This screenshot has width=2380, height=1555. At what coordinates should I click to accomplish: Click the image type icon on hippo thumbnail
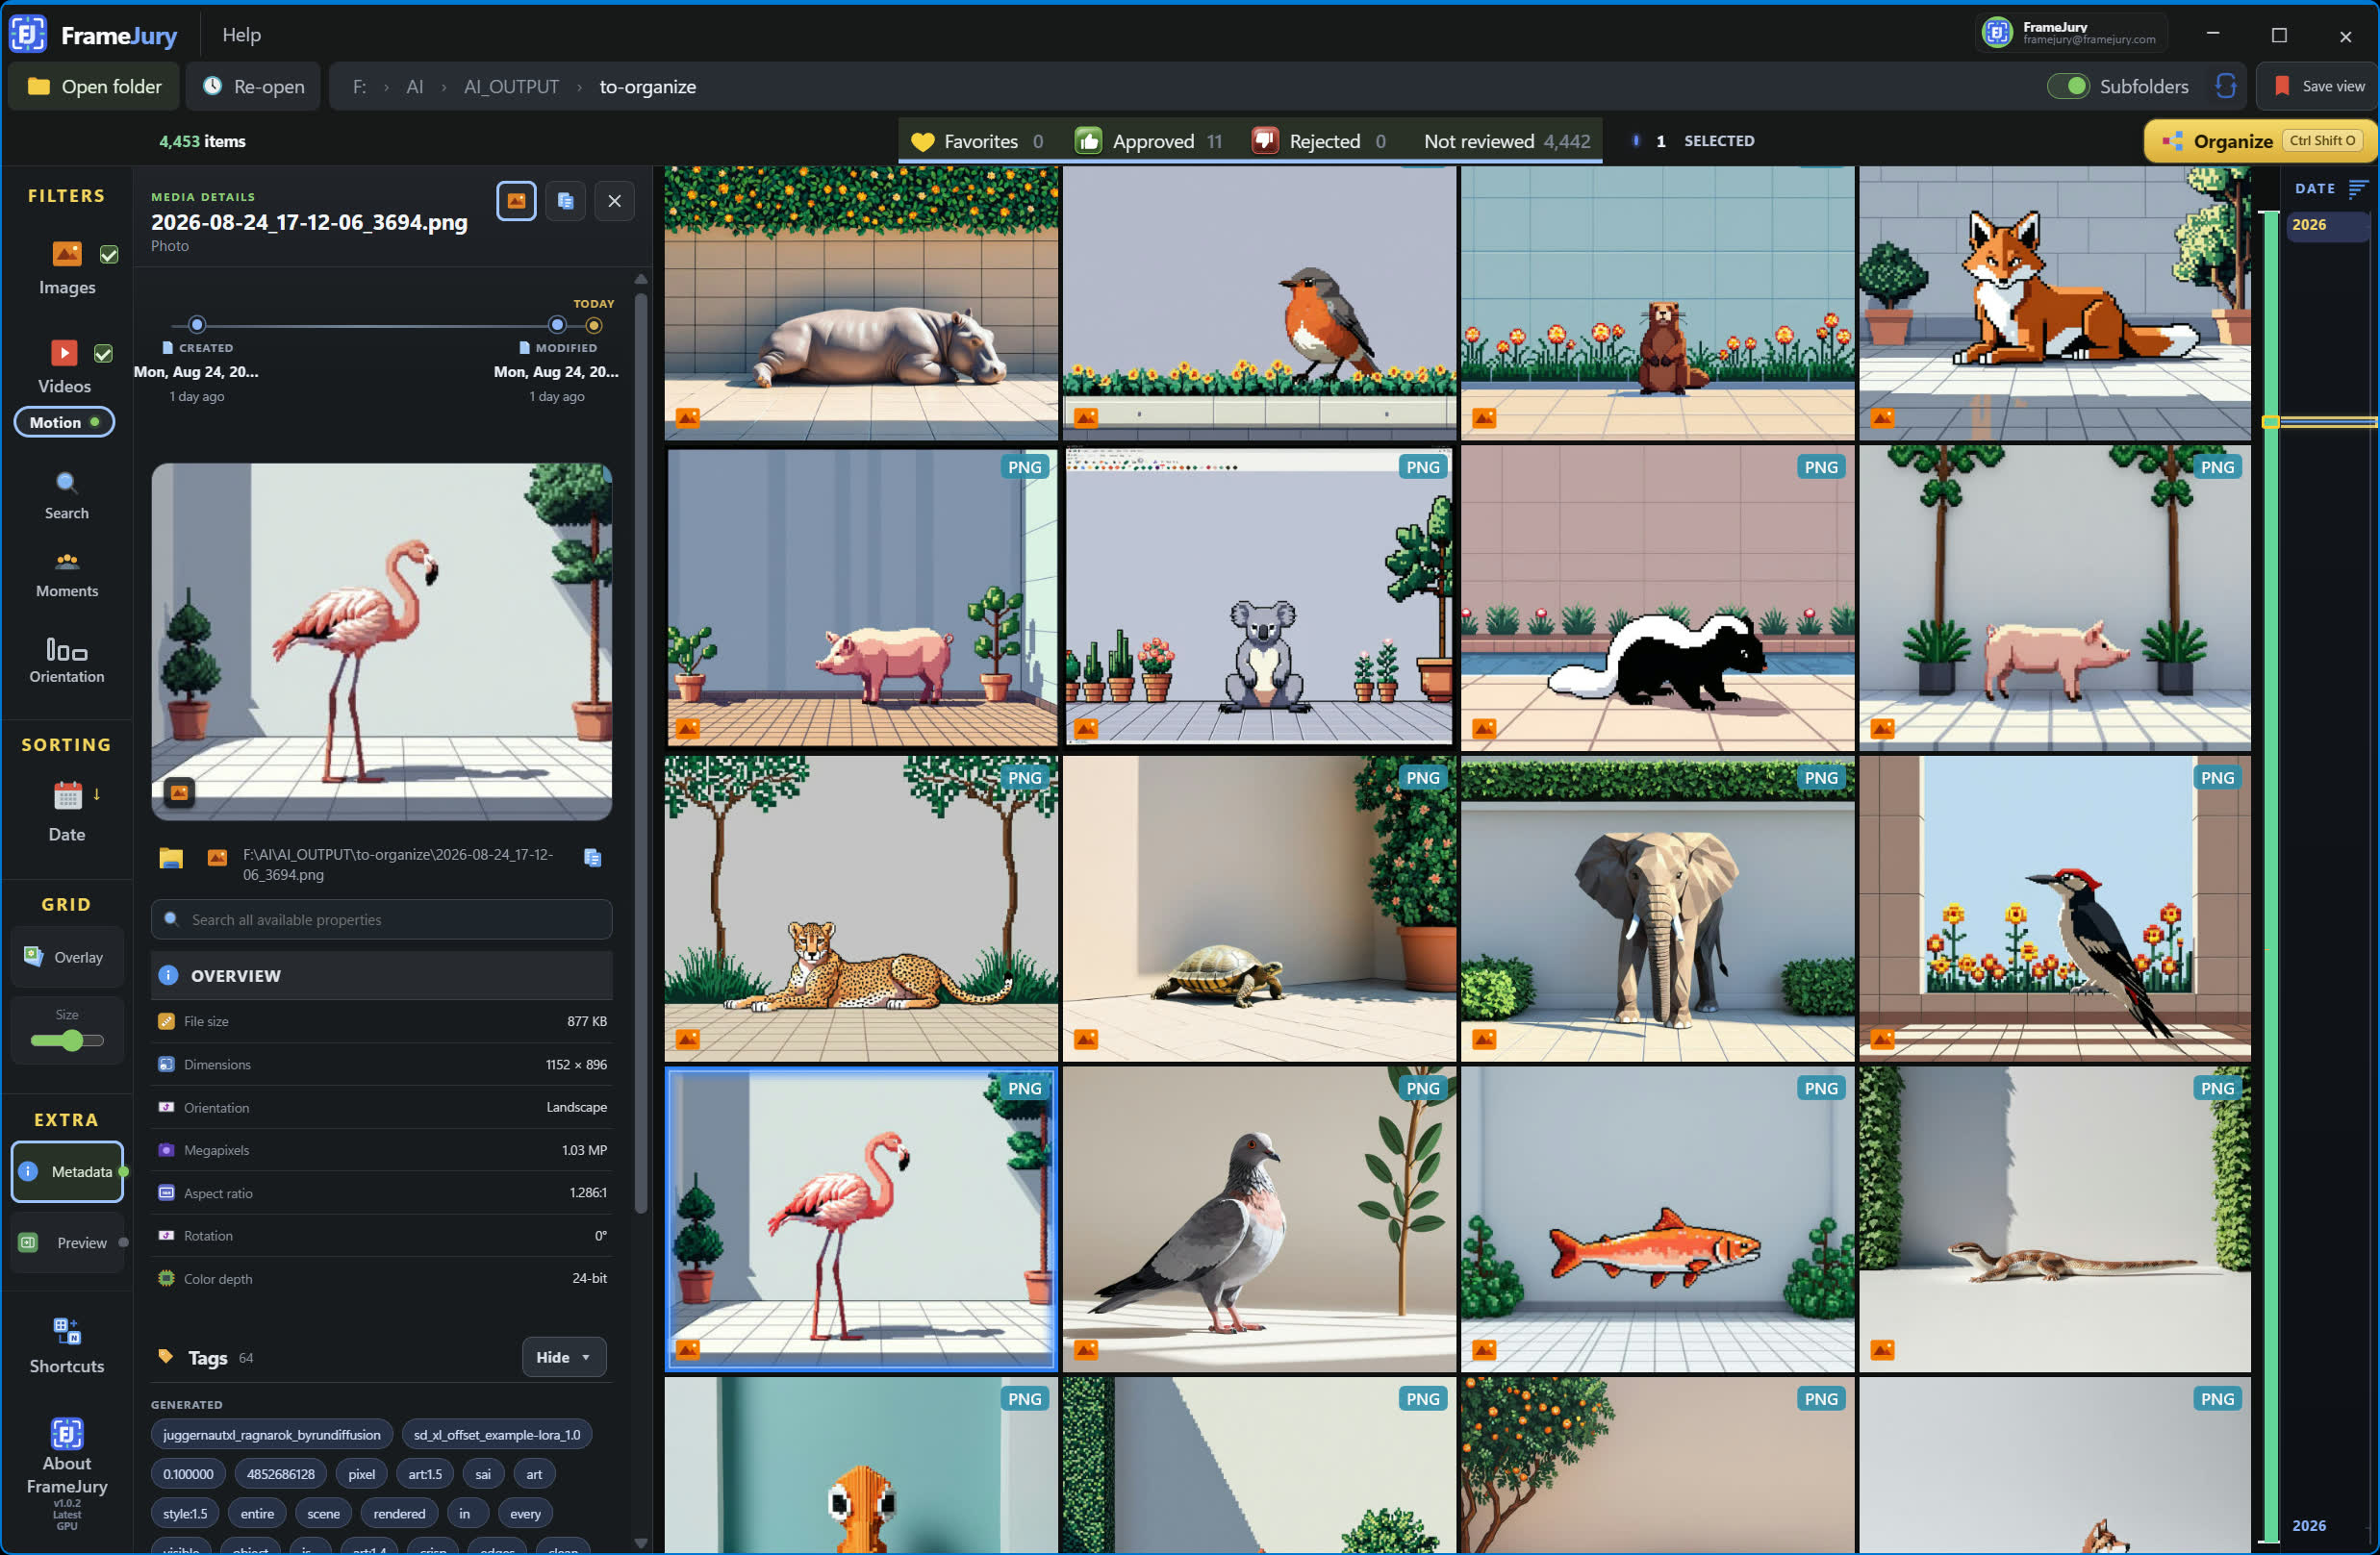pos(688,417)
